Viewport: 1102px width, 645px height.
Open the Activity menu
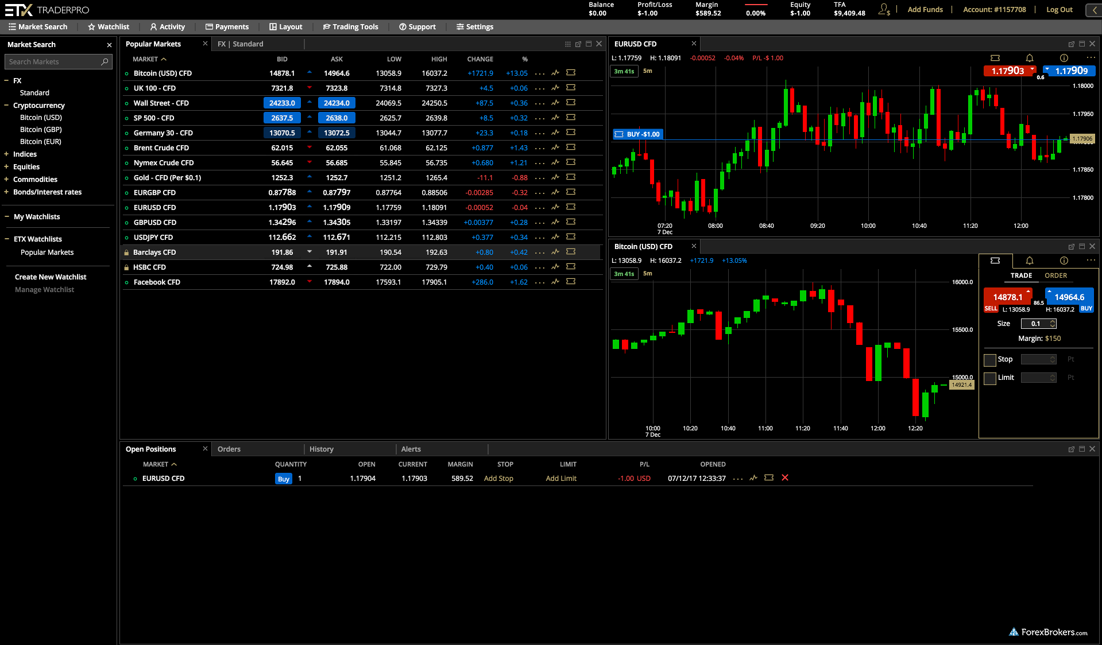pos(167,27)
